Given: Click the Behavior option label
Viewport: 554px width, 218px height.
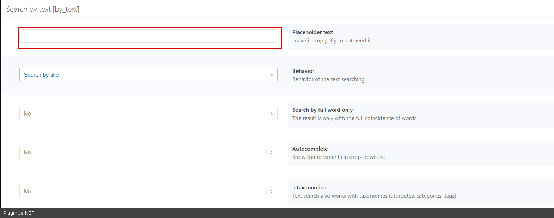Looking at the screenshot, I should click(x=303, y=71).
